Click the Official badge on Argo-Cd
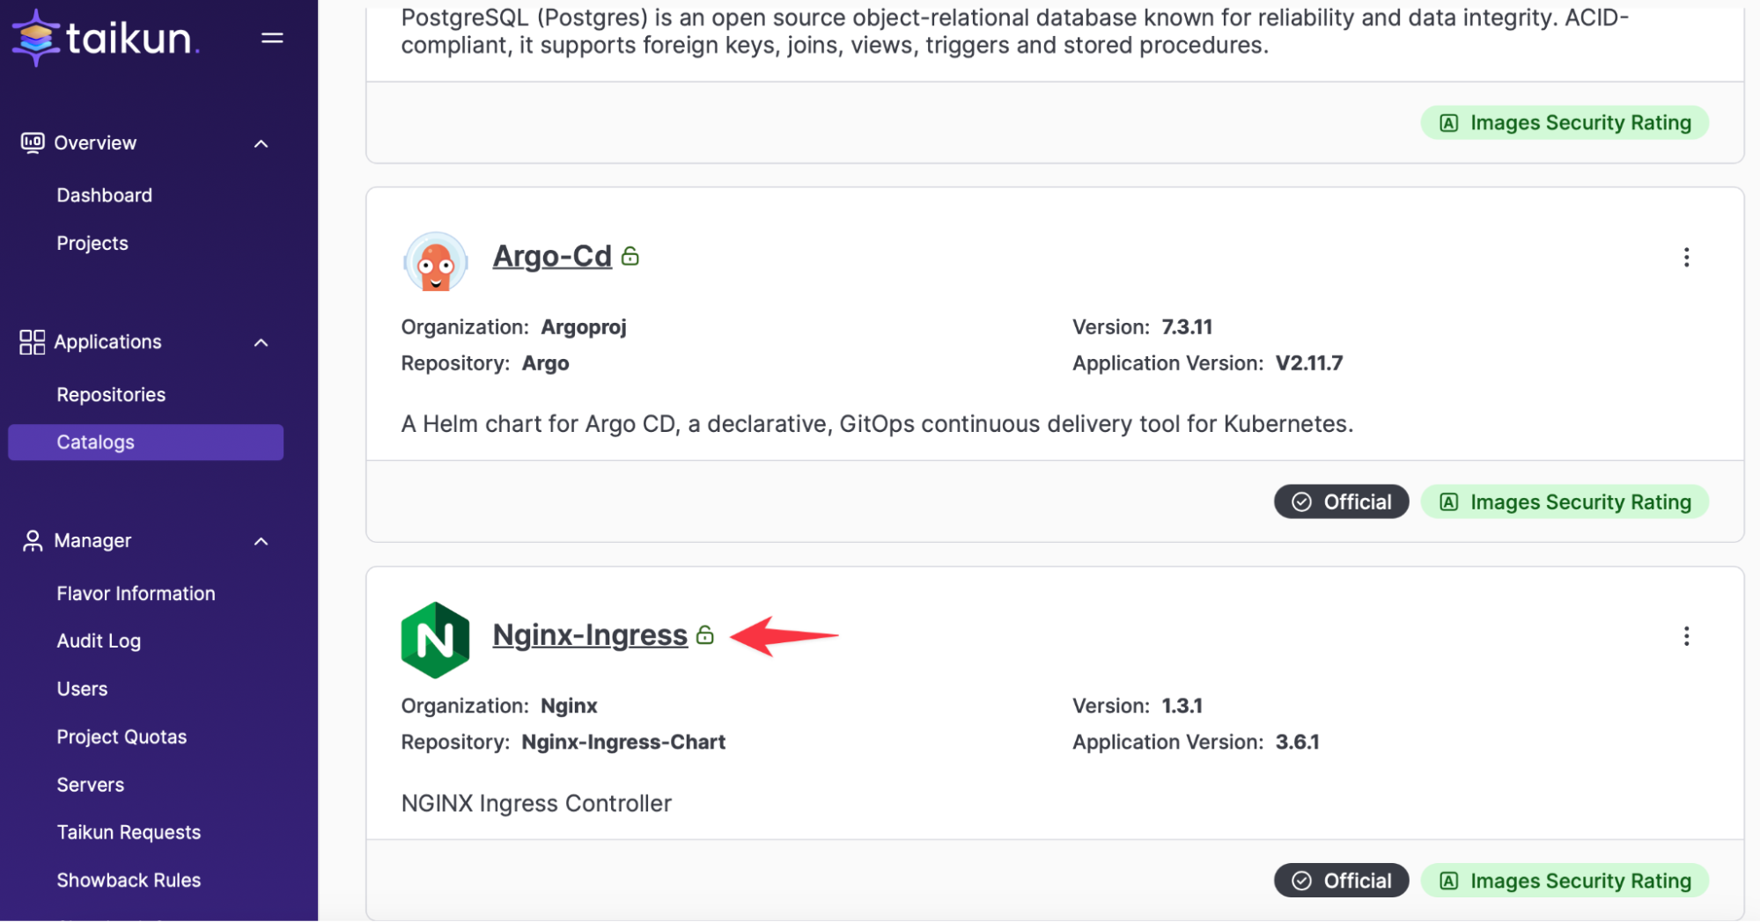Screen dimensions: 1760x922 point(1341,501)
